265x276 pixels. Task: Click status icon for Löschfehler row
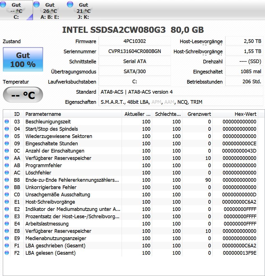coord(7,173)
